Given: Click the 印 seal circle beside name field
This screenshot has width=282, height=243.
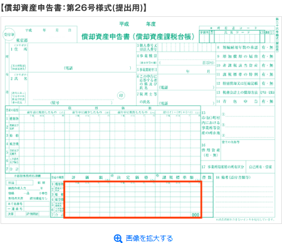Looking at the screenshot, I should click(x=121, y=95).
